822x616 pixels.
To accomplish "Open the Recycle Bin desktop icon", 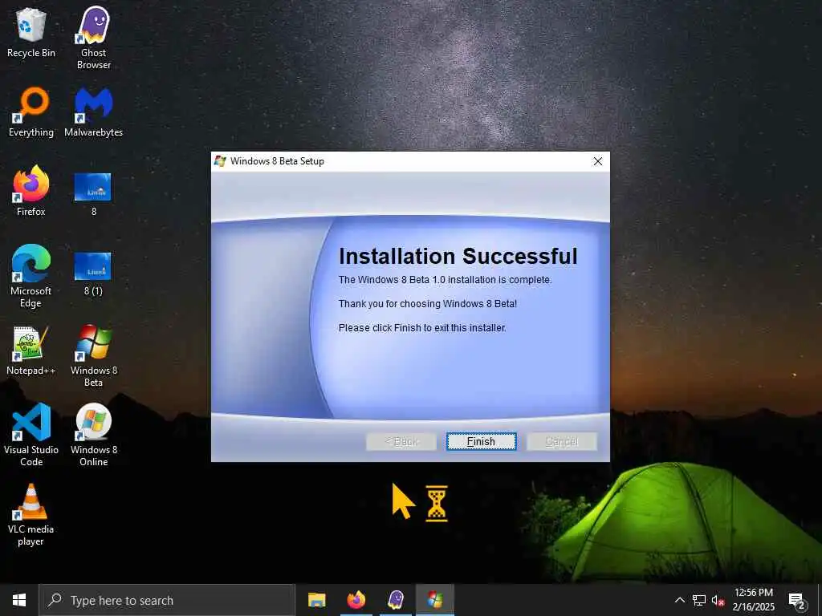I will pos(31,32).
